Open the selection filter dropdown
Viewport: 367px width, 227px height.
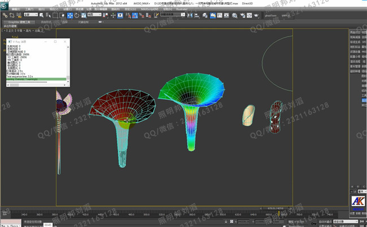point(30,15)
